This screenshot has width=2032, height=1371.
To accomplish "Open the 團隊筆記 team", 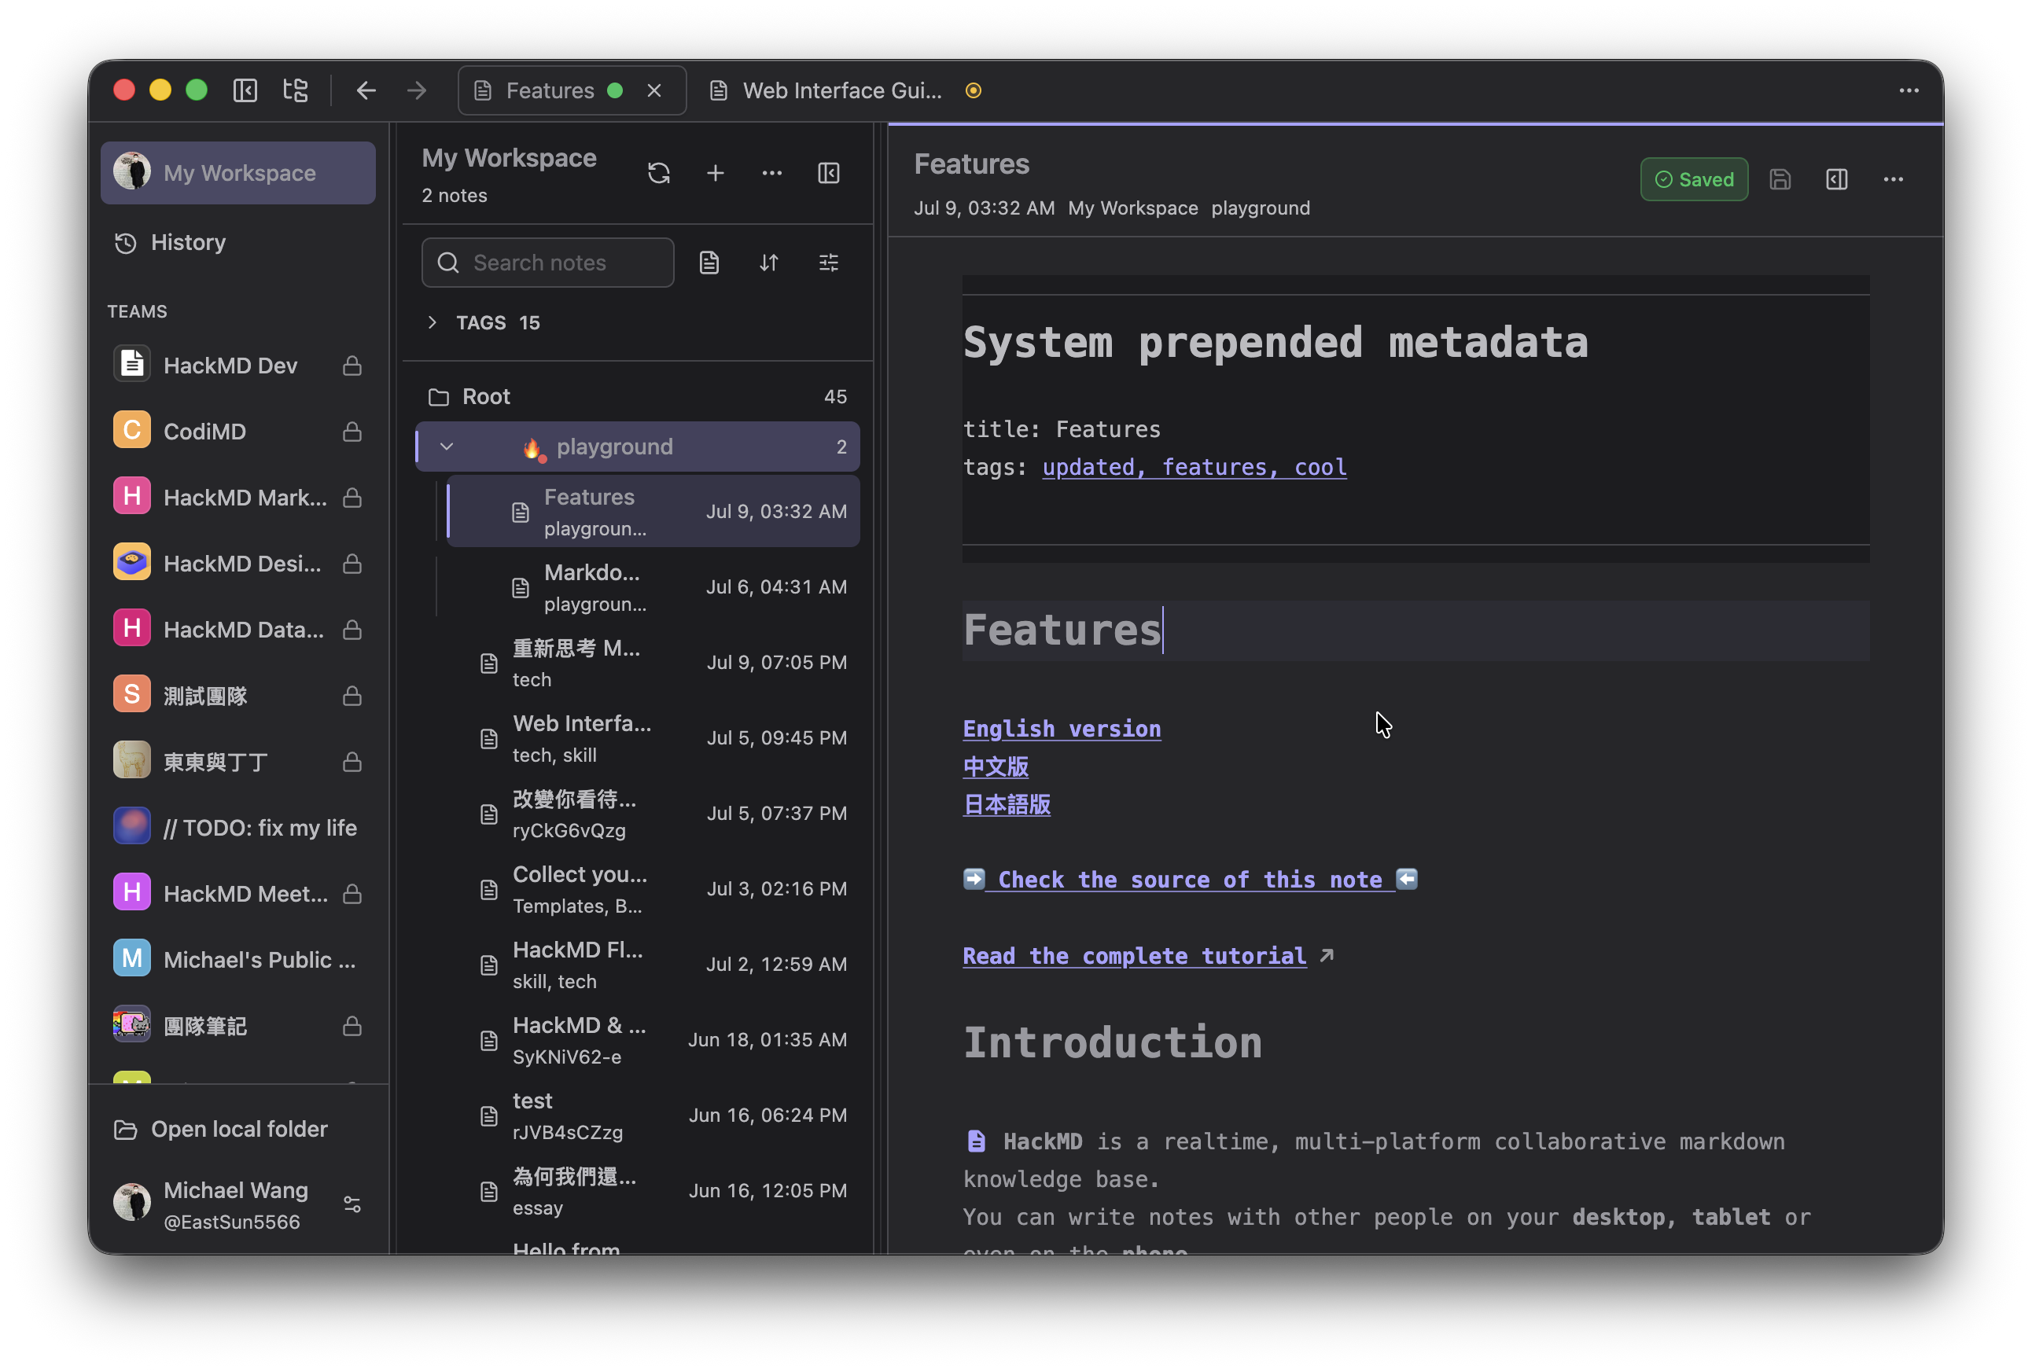I will click(237, 1026).
